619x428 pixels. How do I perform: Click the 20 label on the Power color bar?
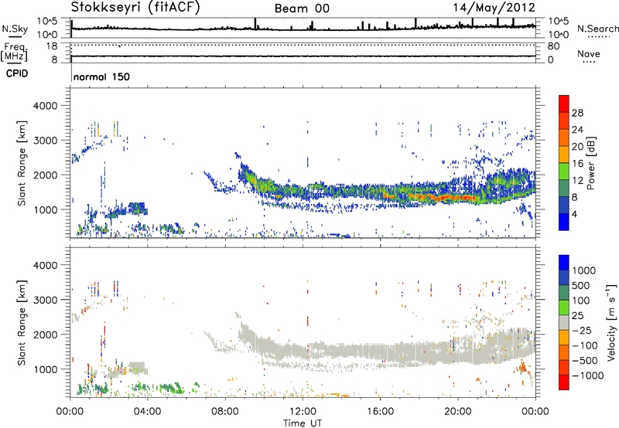pos(577,147)
